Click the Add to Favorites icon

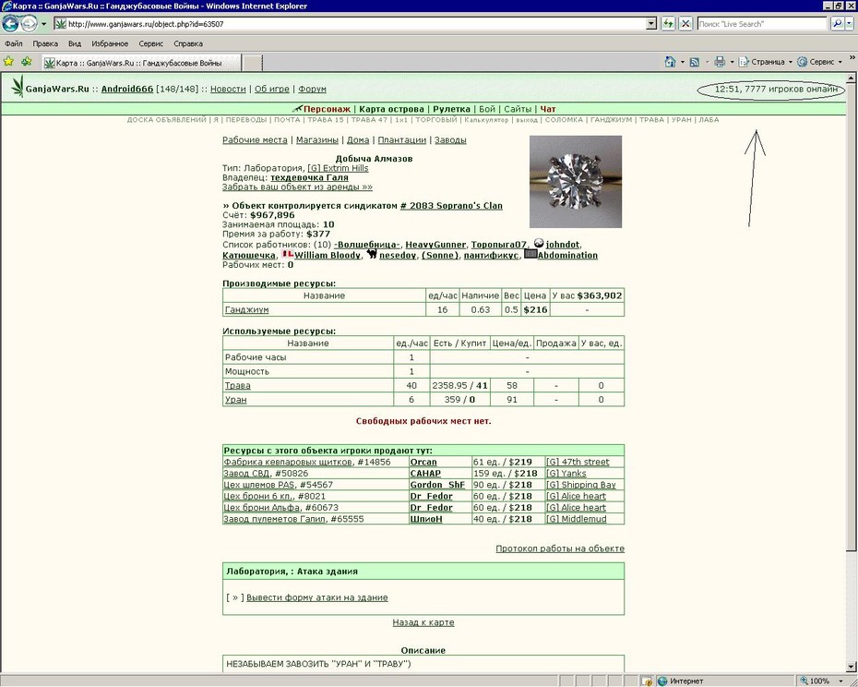pyautogui.click(x=26, y=61)
